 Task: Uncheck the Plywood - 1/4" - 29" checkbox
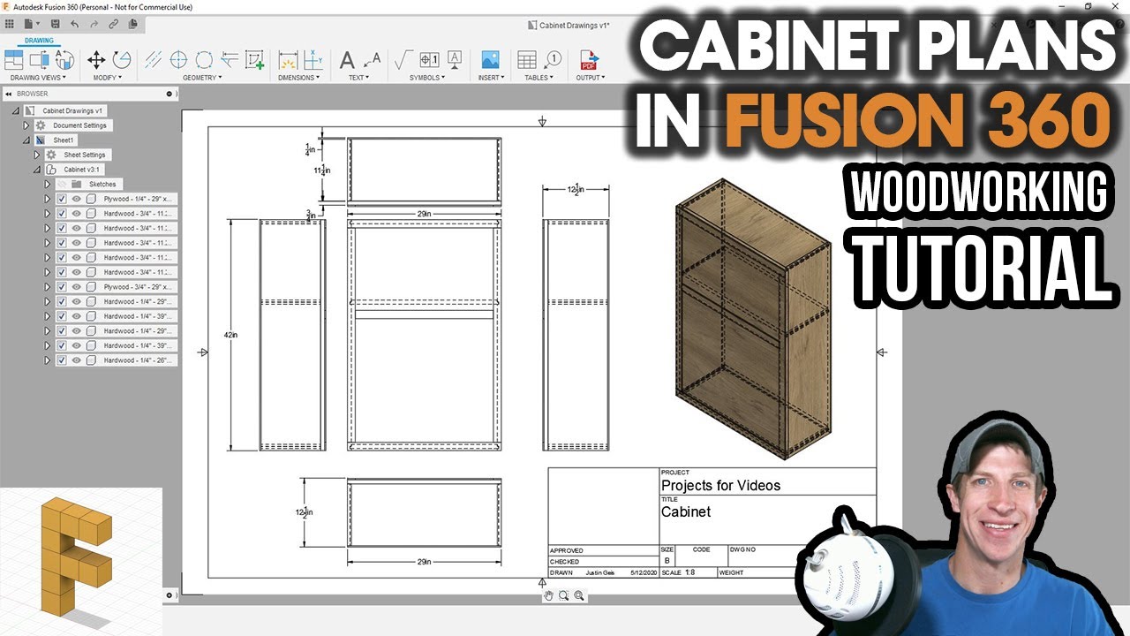[62, 199]
